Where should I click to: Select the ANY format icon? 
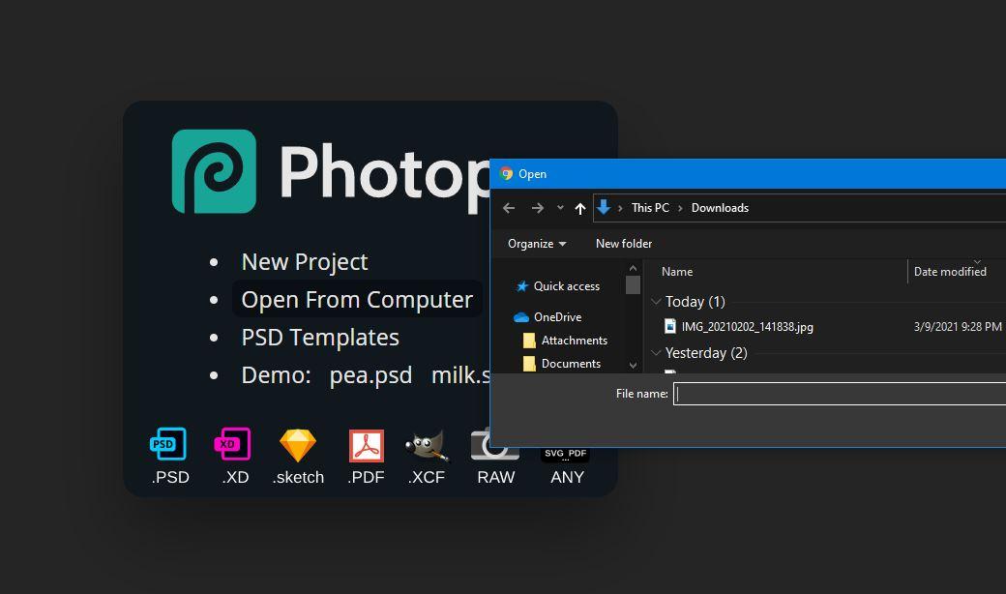click(565, 454)
